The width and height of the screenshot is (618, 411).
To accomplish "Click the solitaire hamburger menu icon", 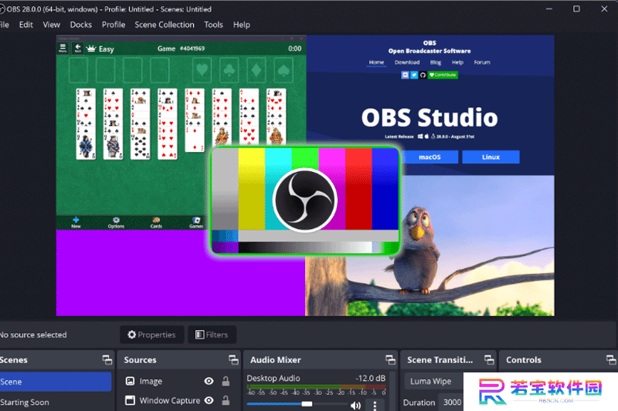I will pyautogui.click(x=63, y=49).
